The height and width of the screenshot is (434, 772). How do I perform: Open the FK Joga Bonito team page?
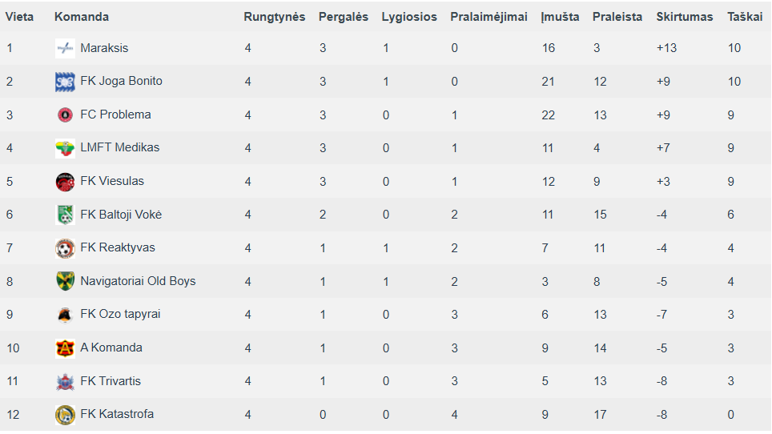[121, 81]
